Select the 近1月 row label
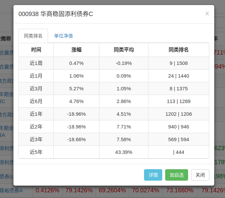 pyautogui.click(x=36, y=76)
